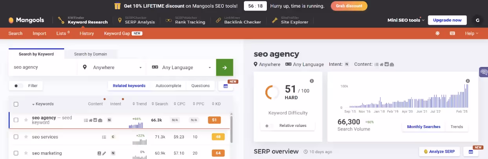Viewport: 488px width, 159px height.
Task: Click the list content icon in seo services row
Action: coord(104,137)
